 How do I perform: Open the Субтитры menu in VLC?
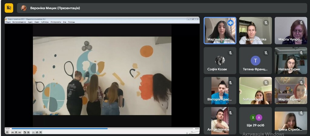(x=45, y=22)
